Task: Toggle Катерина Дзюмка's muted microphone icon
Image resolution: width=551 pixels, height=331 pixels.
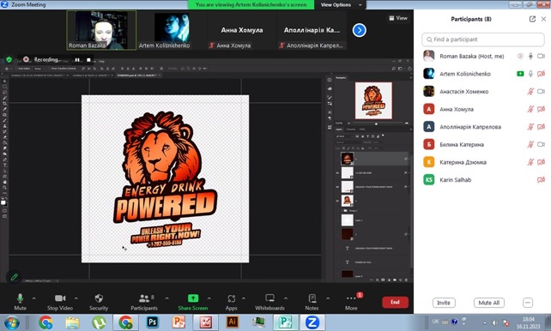Action: pos(530,162)
